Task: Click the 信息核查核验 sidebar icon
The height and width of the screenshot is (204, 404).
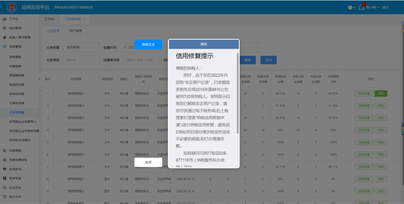Action: [x=5, y=160]
